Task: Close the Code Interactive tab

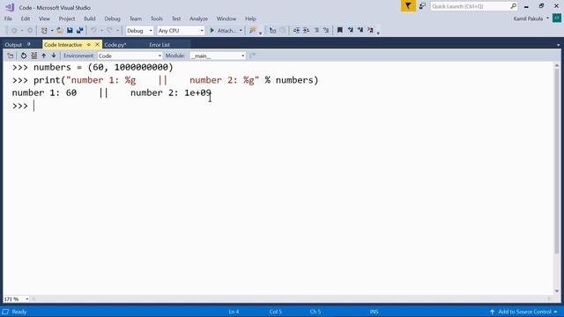Action: click(97, 45)
